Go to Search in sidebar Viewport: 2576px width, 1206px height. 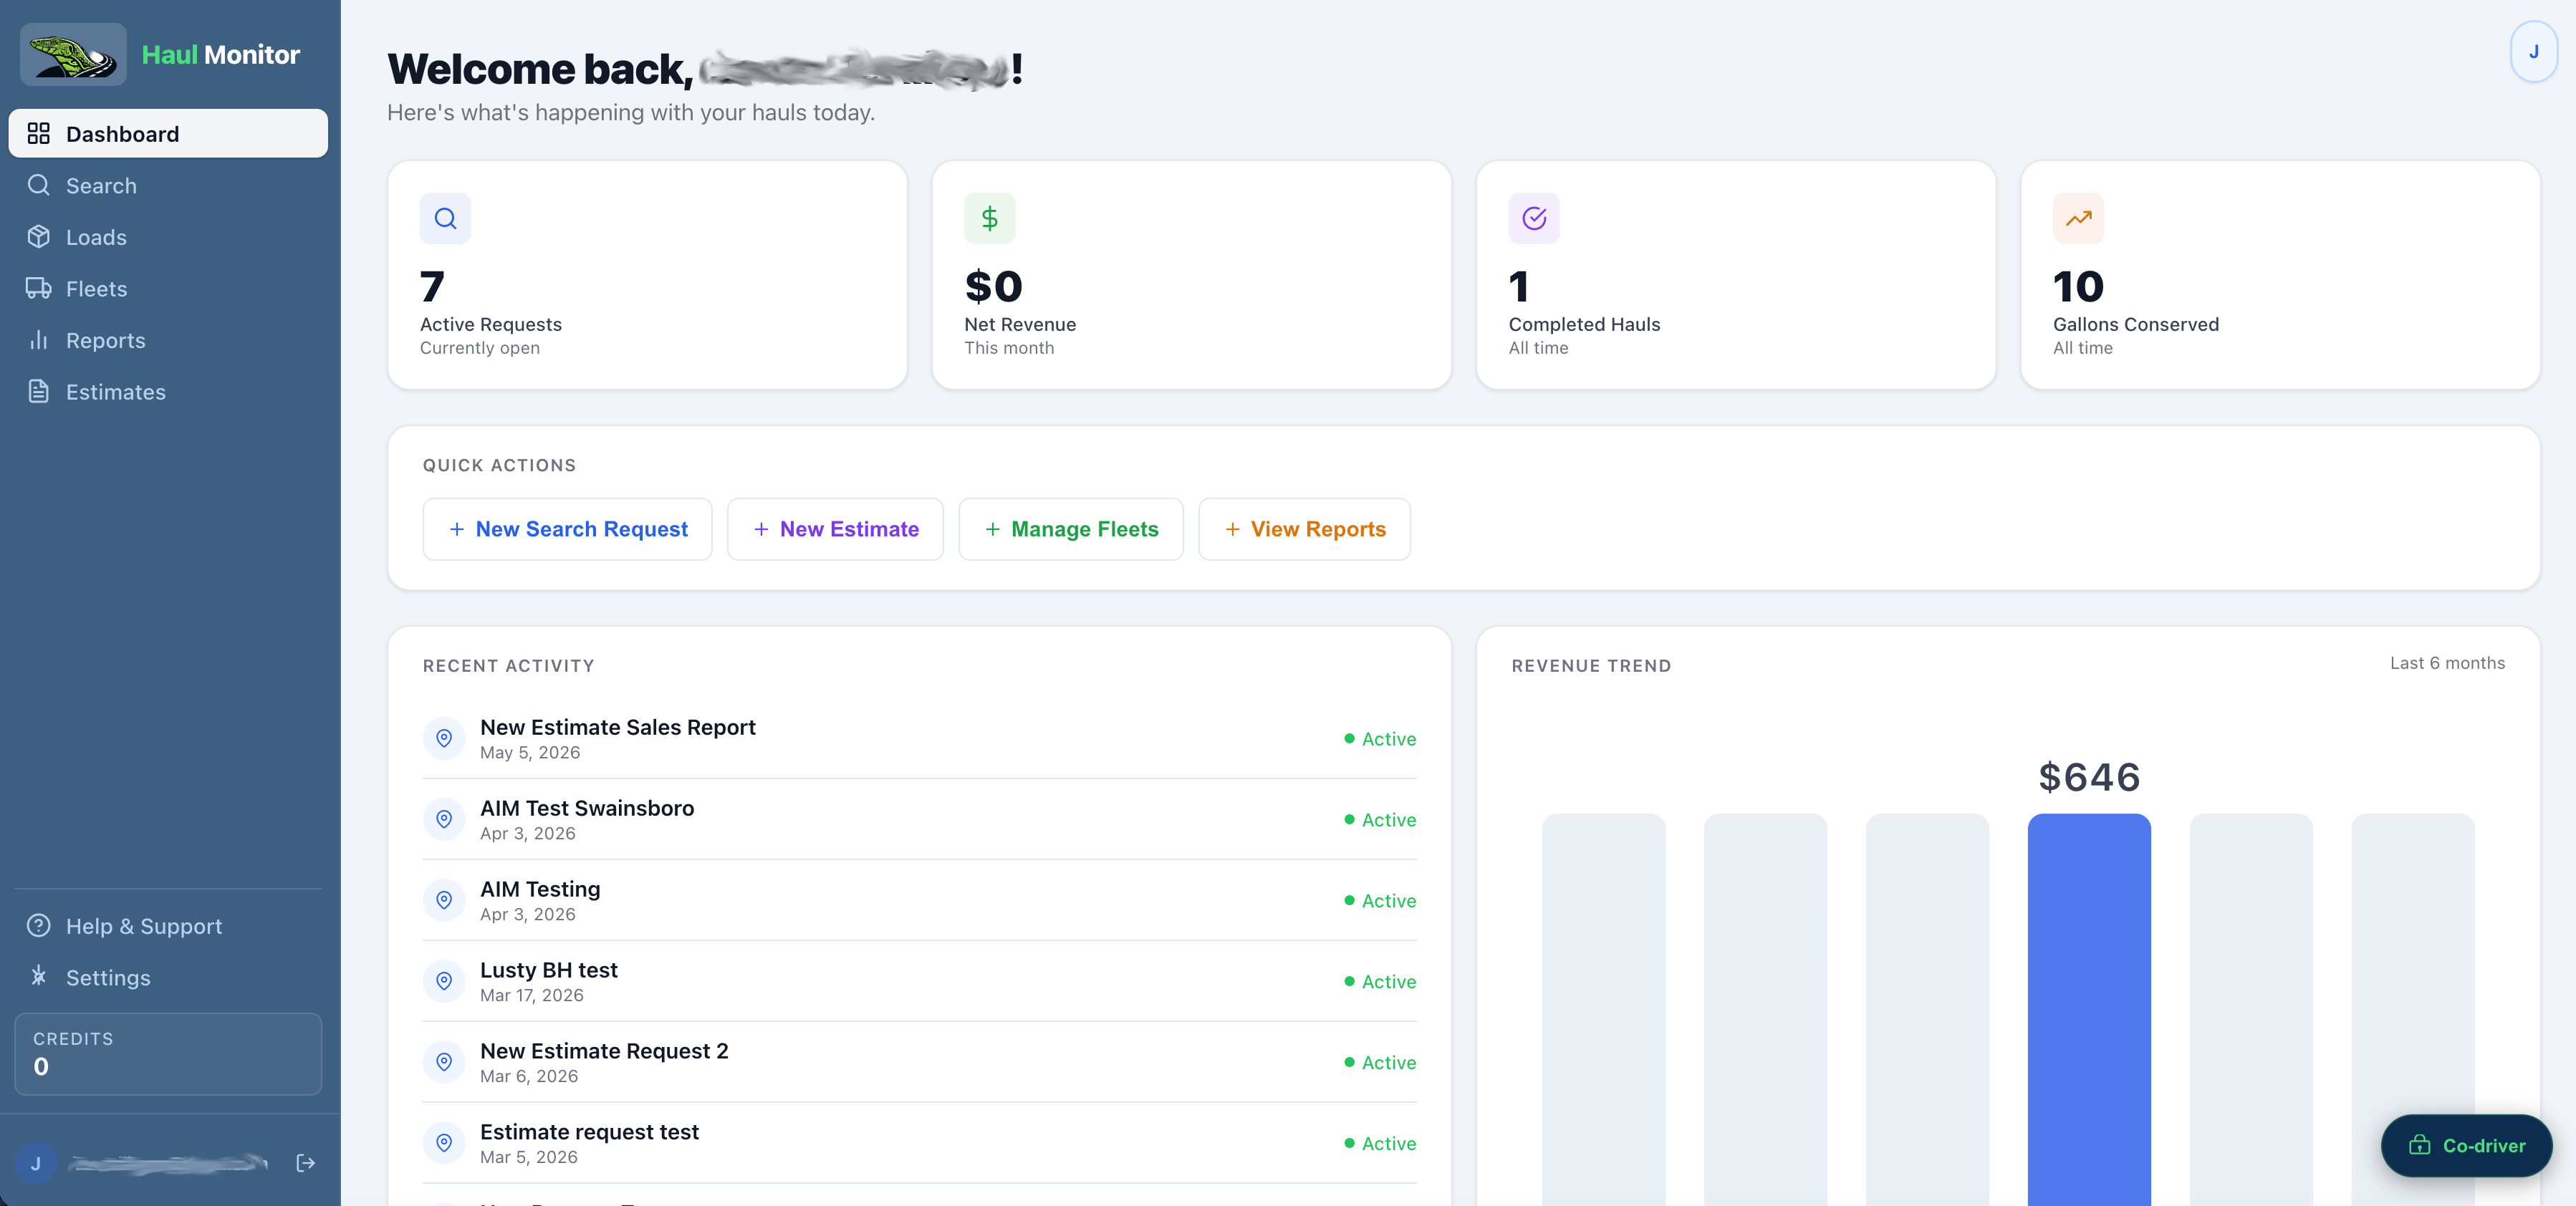[x=168, y=185]
